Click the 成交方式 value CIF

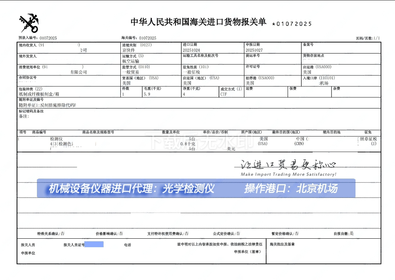click(x=224, y=94)
